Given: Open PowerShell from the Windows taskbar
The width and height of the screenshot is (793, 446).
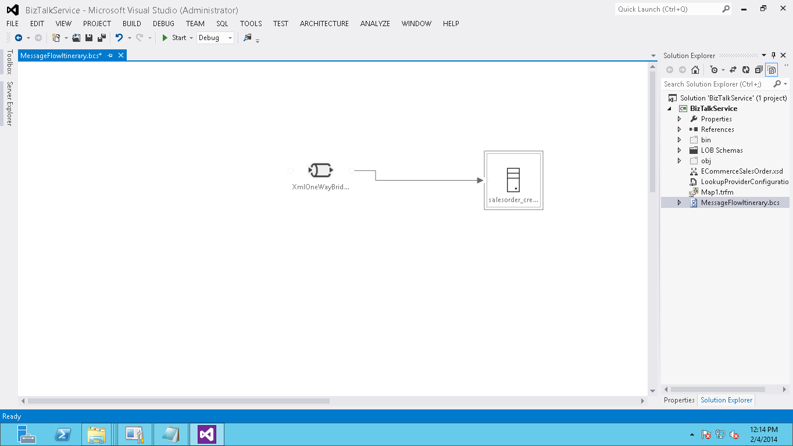Looking at the screenshot, I should 63,434.
